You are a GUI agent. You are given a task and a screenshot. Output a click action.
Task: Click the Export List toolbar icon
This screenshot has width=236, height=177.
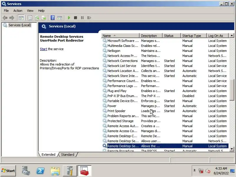(x=44, y=18)
